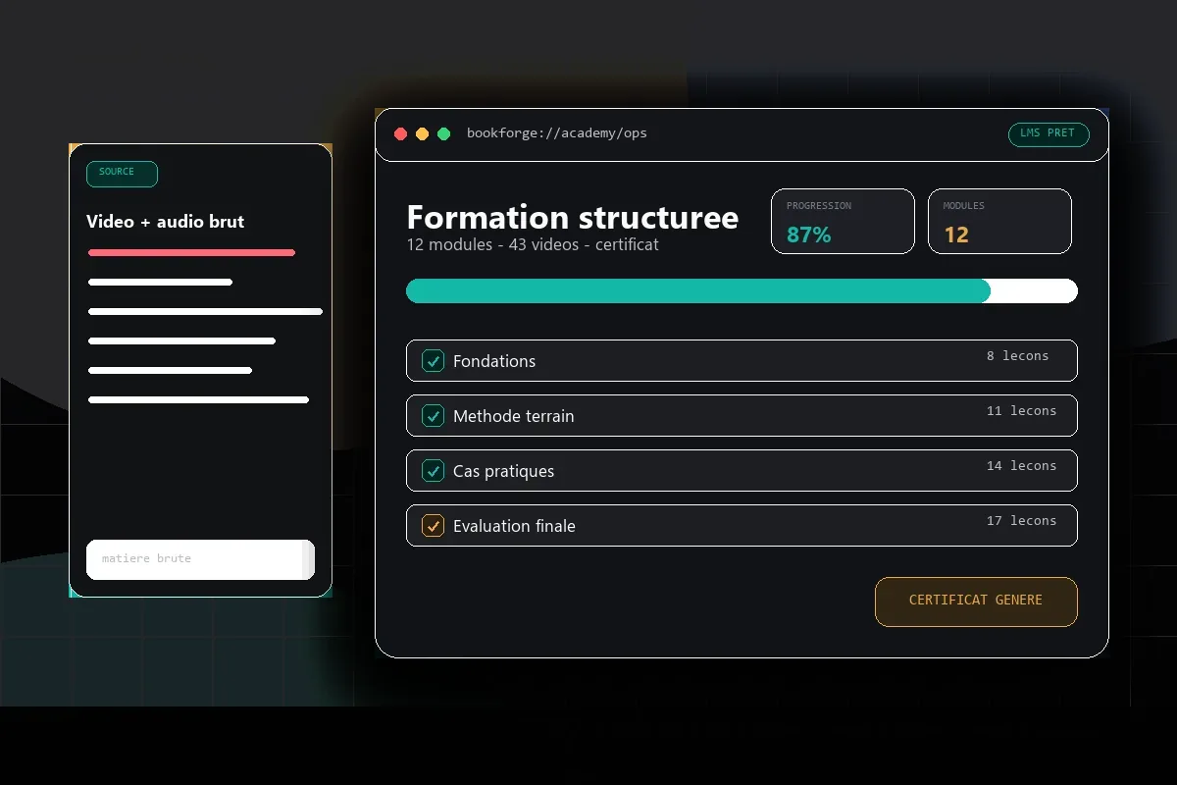Screen dimensions: 1177x785
Task: Click the Formation structuree heading
Action: click(x=573, y=217)
